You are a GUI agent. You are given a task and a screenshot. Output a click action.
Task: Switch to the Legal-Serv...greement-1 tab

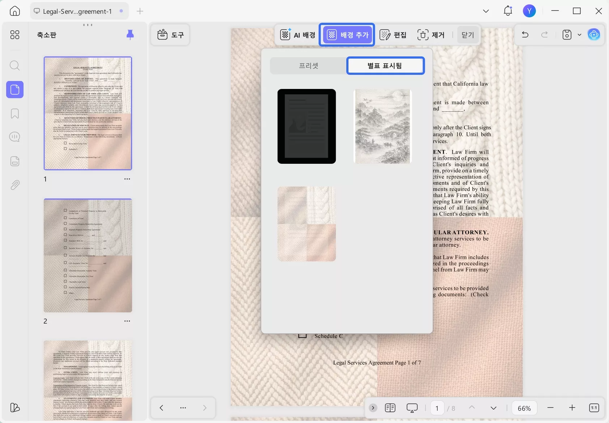[79, 11]
